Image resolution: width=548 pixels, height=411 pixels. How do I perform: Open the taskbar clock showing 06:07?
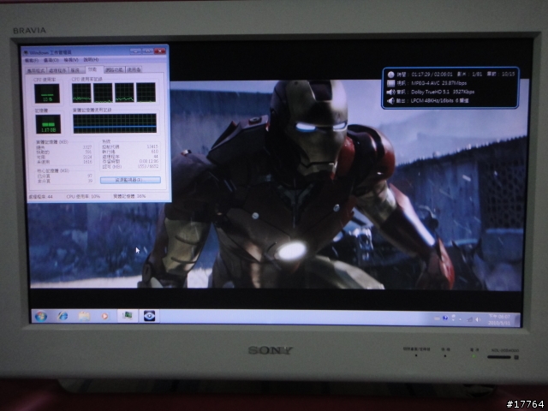[x=499, y=319]
